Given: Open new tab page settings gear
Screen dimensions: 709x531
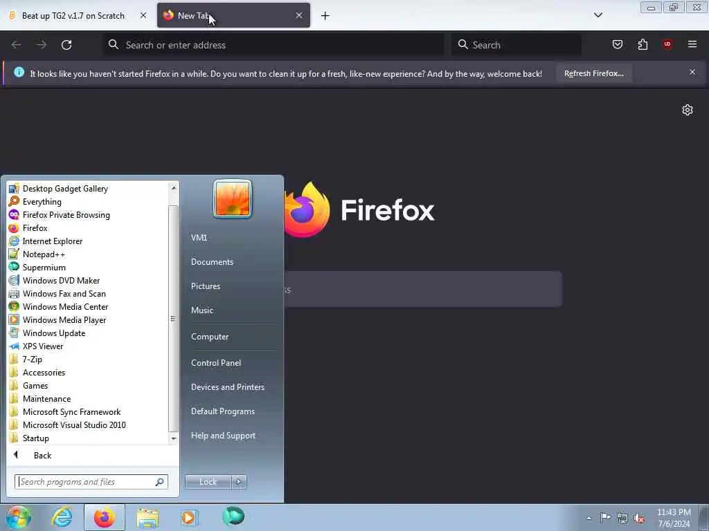Looking at the screenshot, I should click(x=688, y=110).
